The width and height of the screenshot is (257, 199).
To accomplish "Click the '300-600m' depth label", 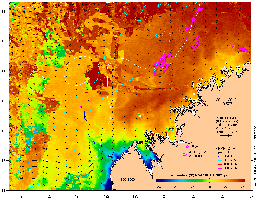I will [230, 168].
